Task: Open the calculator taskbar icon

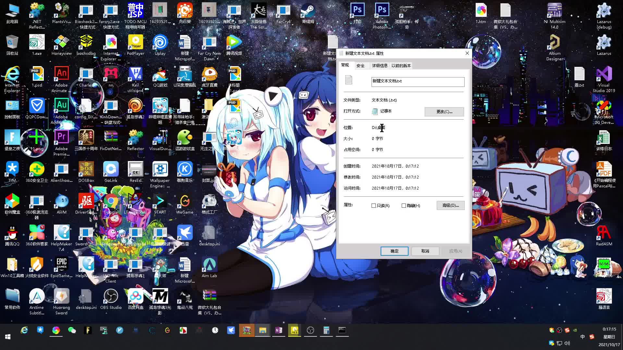Action: coord(326,330)
